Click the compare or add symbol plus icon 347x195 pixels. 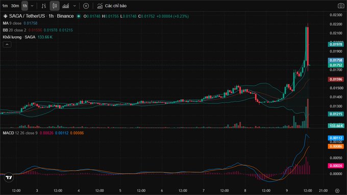[86, 6]
